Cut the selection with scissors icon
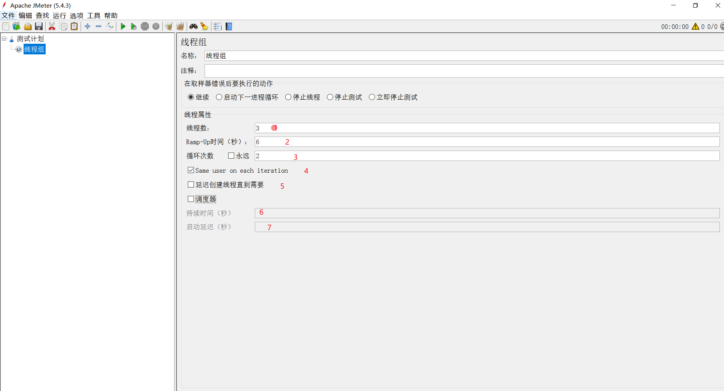724x391 pixels. coord(52,26)
